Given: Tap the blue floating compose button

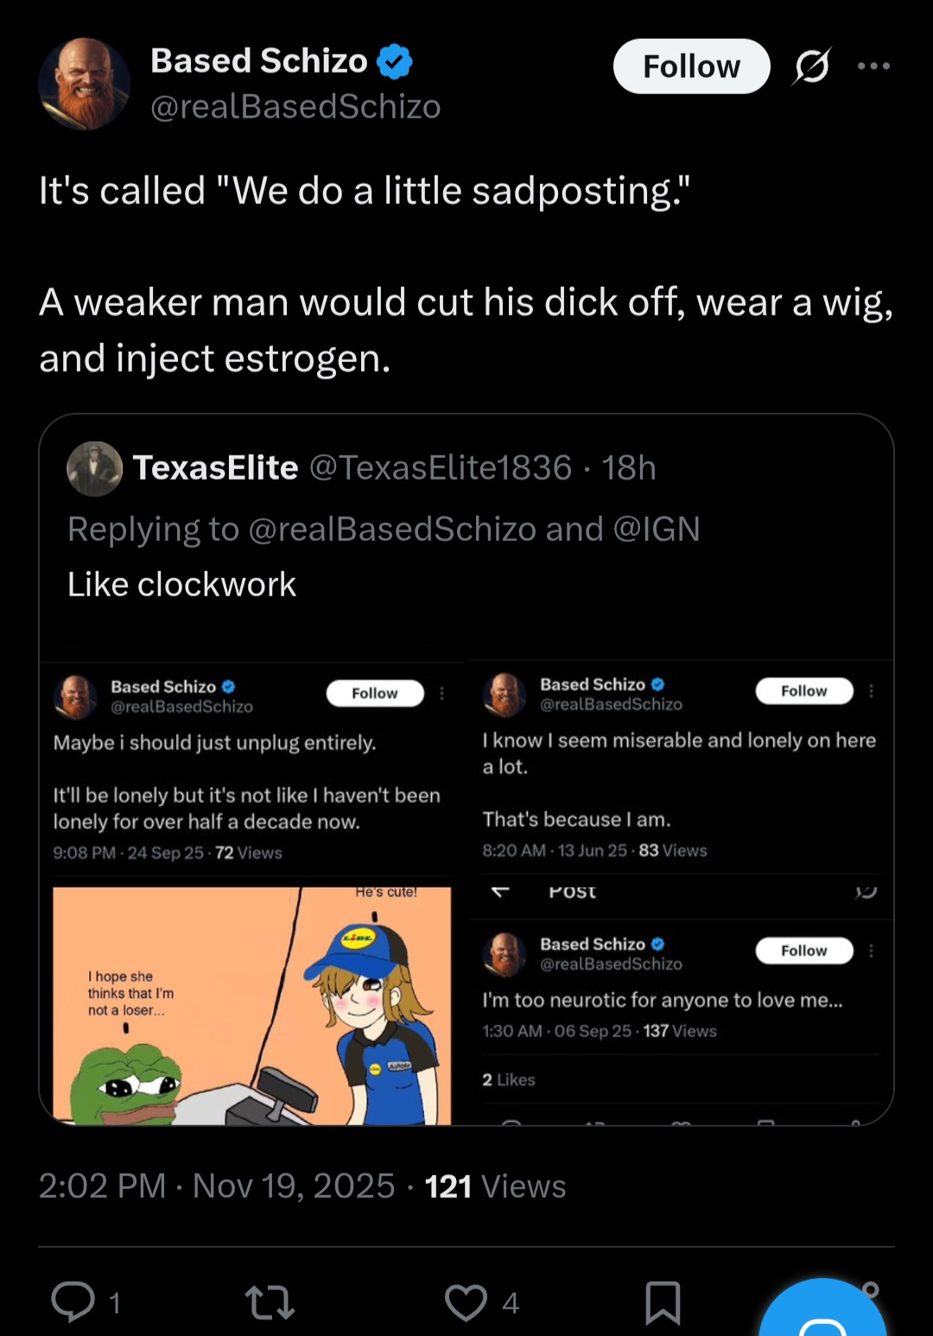Looking at the screenshot, I should (x=822, y=1314).
